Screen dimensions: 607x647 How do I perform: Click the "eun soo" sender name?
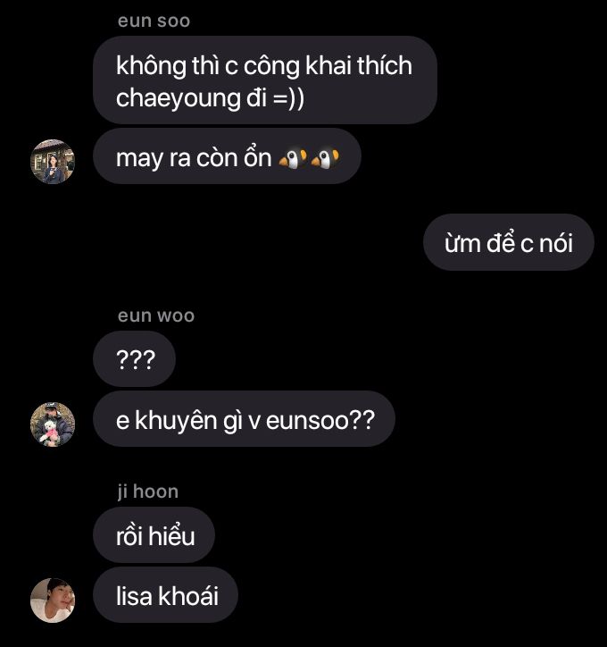click(154, 21)
